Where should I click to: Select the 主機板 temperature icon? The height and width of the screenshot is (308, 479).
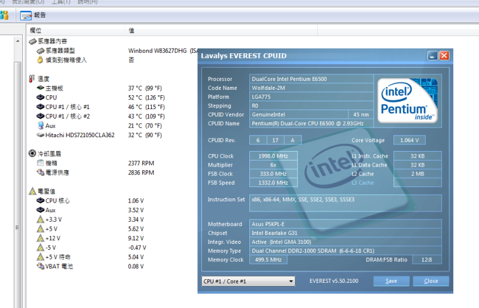pos(40,88)
